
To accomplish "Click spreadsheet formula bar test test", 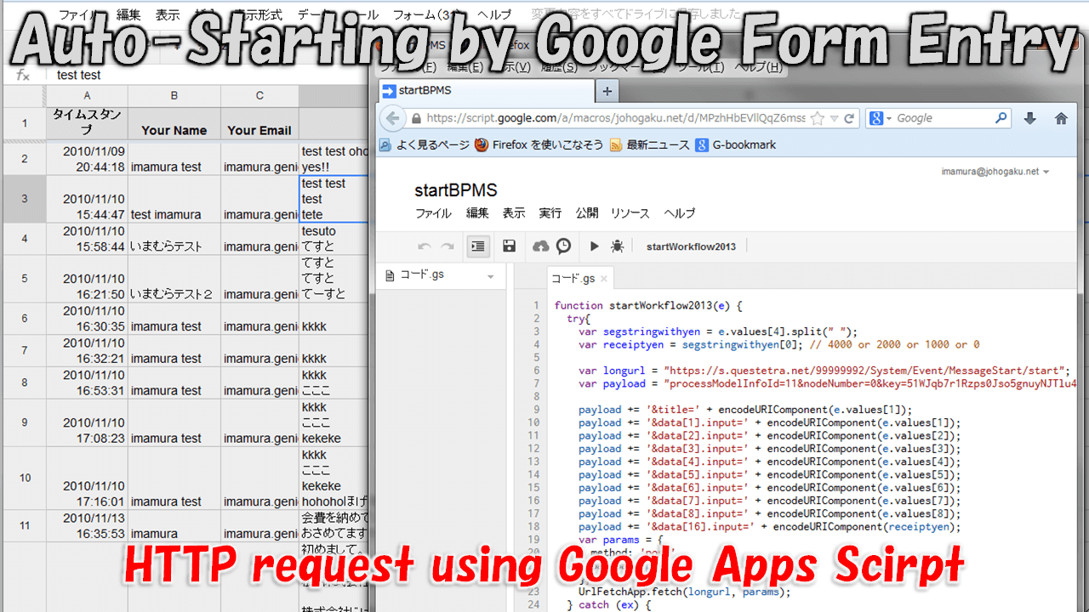I will click(79, 75).
